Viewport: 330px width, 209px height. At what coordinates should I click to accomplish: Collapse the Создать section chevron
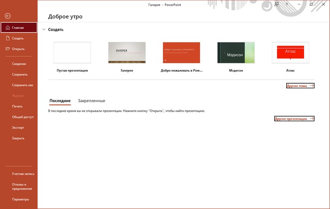tap(43, 30)
